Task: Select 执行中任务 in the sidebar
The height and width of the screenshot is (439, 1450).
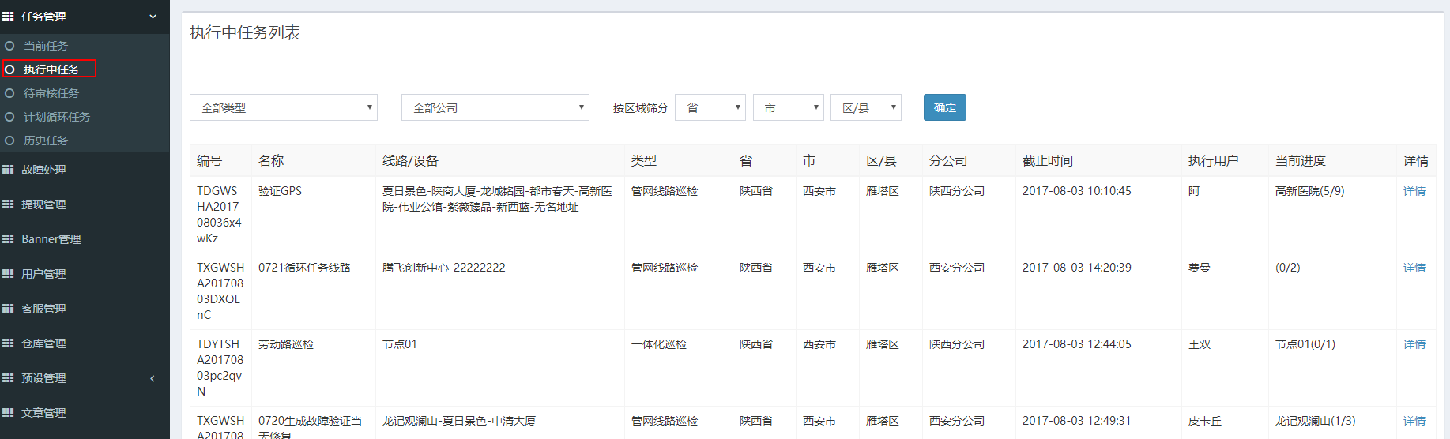Action: tap(51, 69)
